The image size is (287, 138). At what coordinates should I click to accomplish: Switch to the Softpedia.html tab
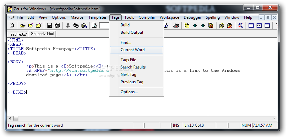(x=42, y=34)
